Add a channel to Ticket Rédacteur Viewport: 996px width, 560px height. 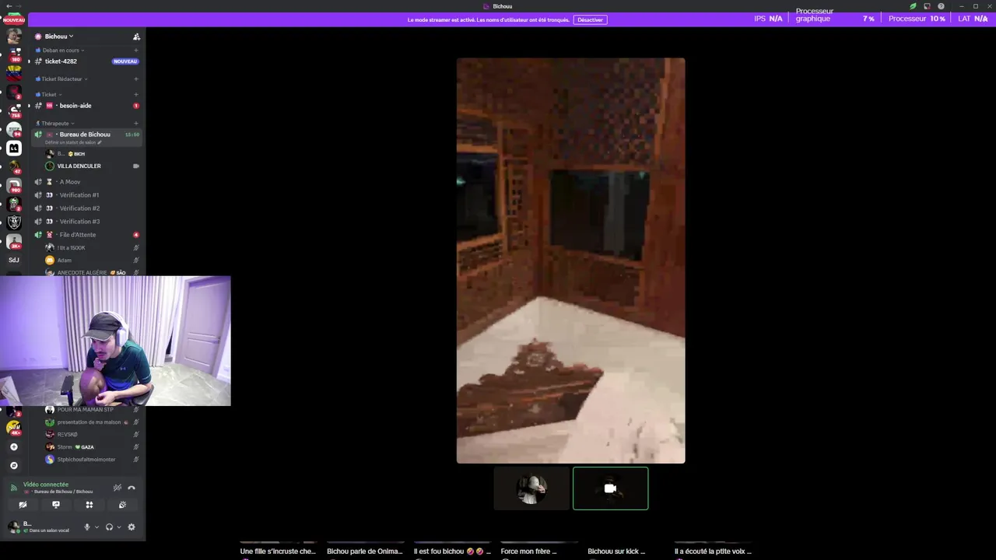136,79
